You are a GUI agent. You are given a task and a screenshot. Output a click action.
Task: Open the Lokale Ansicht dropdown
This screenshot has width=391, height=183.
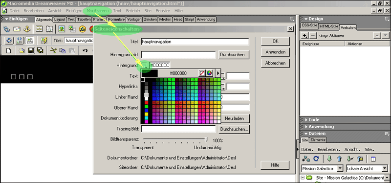click(x=366, y=168)
